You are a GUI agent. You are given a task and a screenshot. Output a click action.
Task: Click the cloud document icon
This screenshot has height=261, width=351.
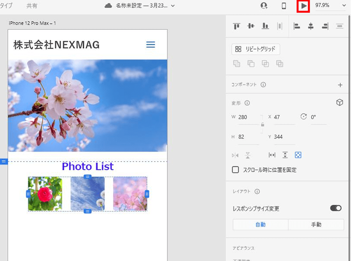pyautogui.click(x=108, y=5)
